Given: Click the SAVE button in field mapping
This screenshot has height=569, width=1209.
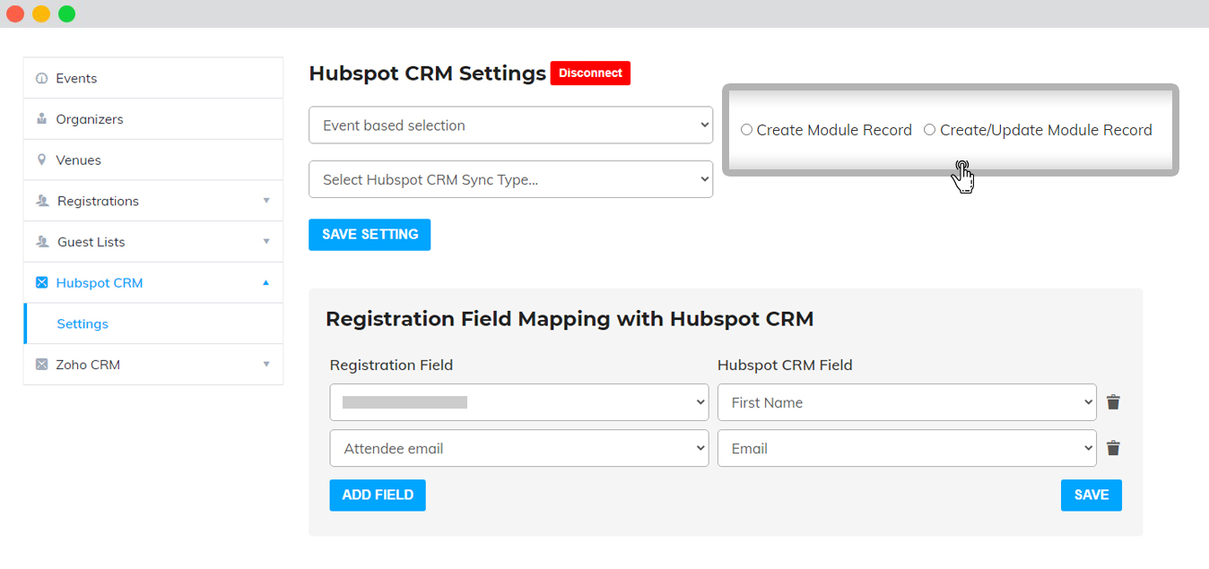Looking at the screenshot, I should (1092, 496).
